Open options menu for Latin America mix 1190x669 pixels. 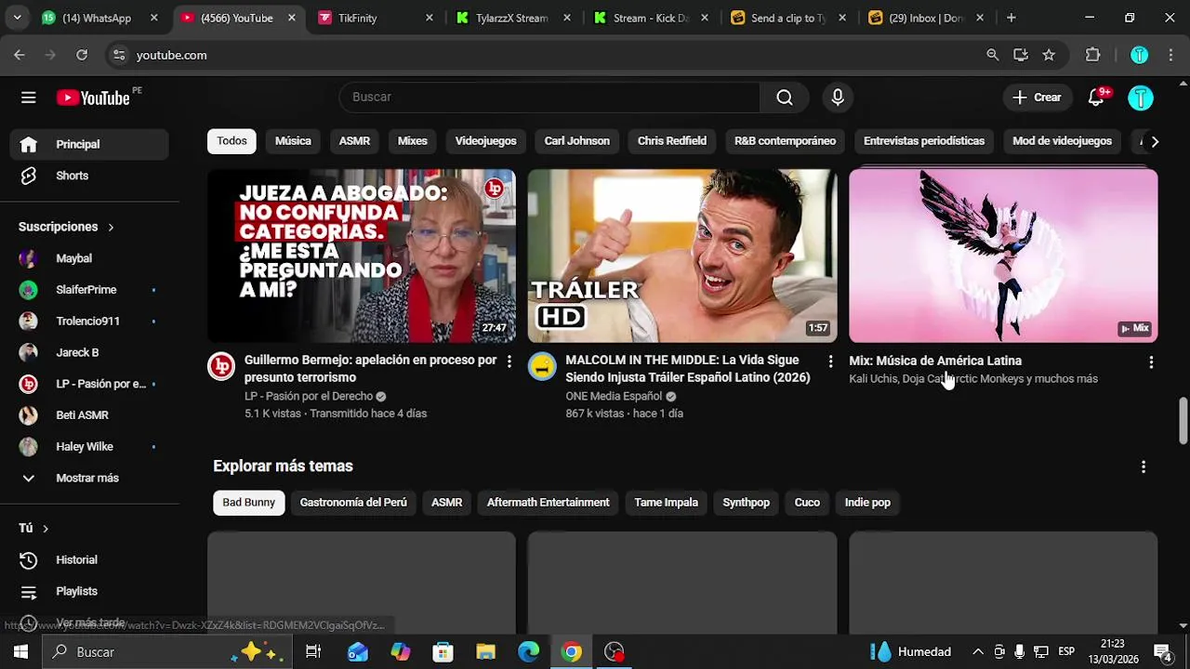(1151, 362)
